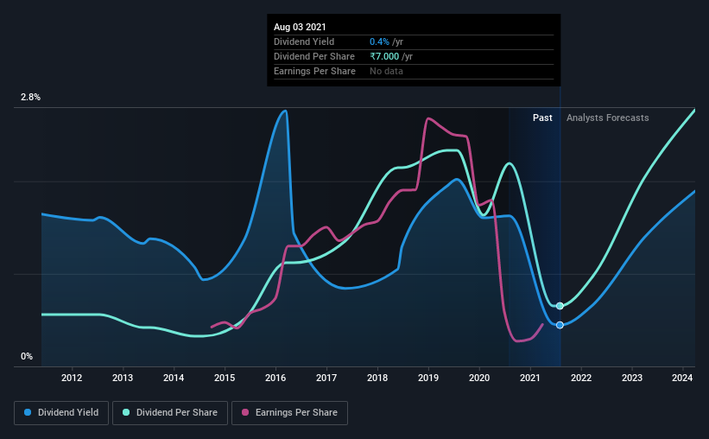Screen dimensions: 709x439
Task: Click the Dividend Yield row label in tooltip
Action: (x=304, y=41)
